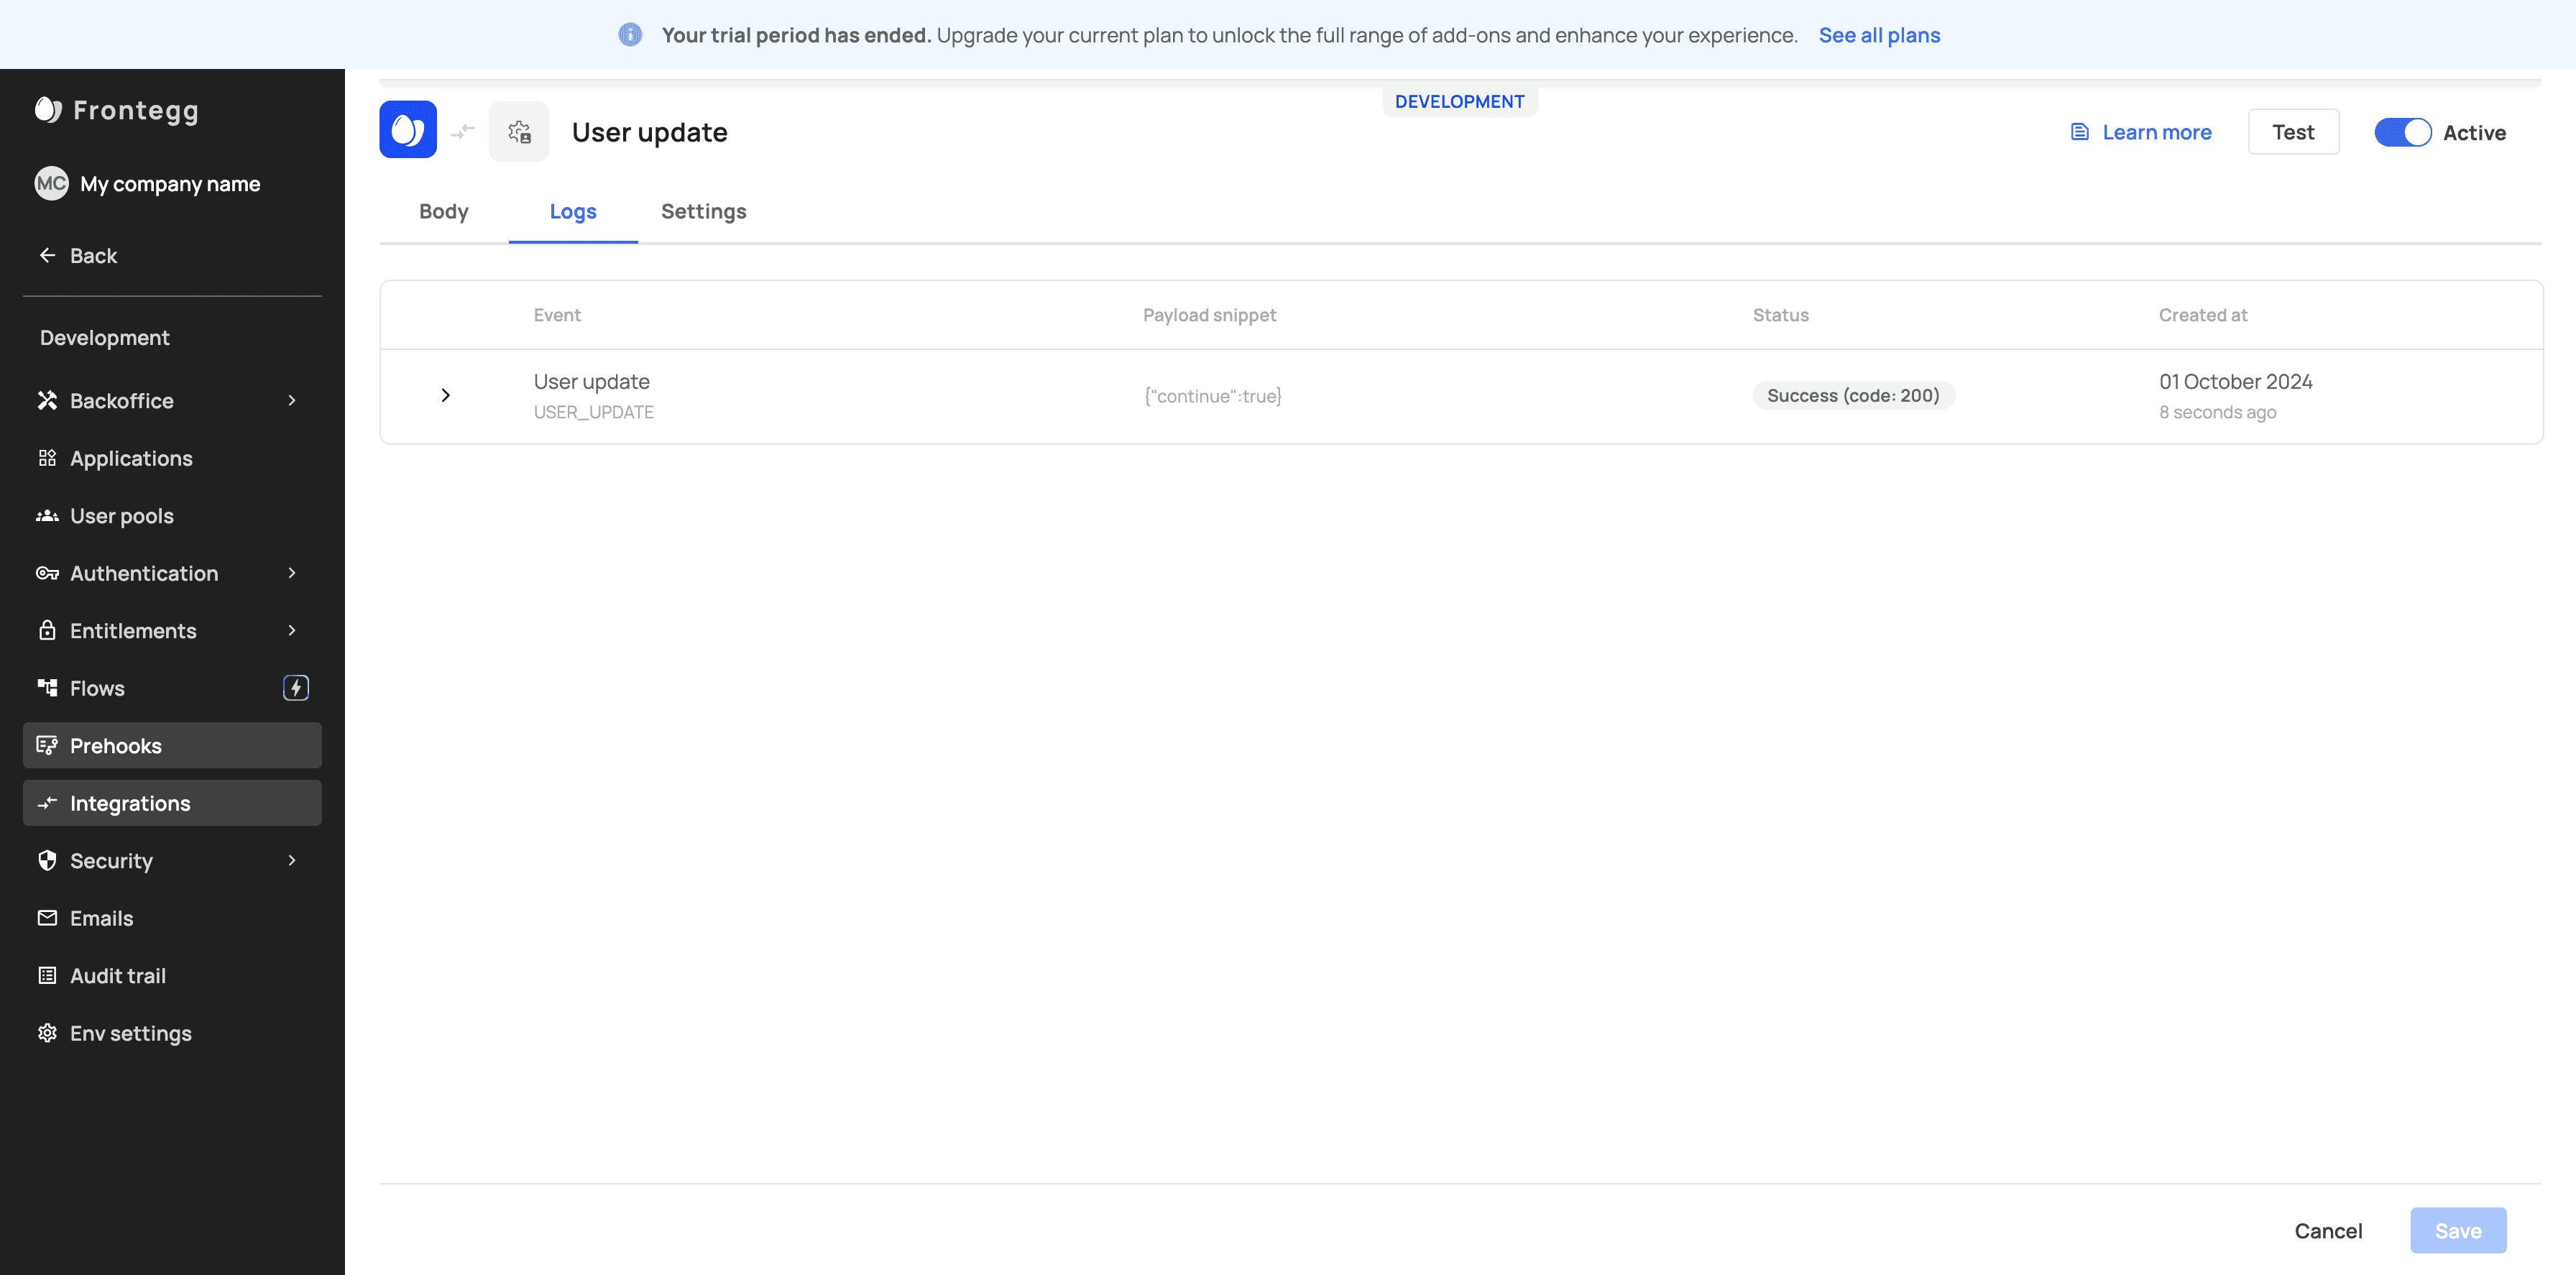Expand the User update log row
This screenshot has height=1275, width=2576.
click(x=446, y=396)
